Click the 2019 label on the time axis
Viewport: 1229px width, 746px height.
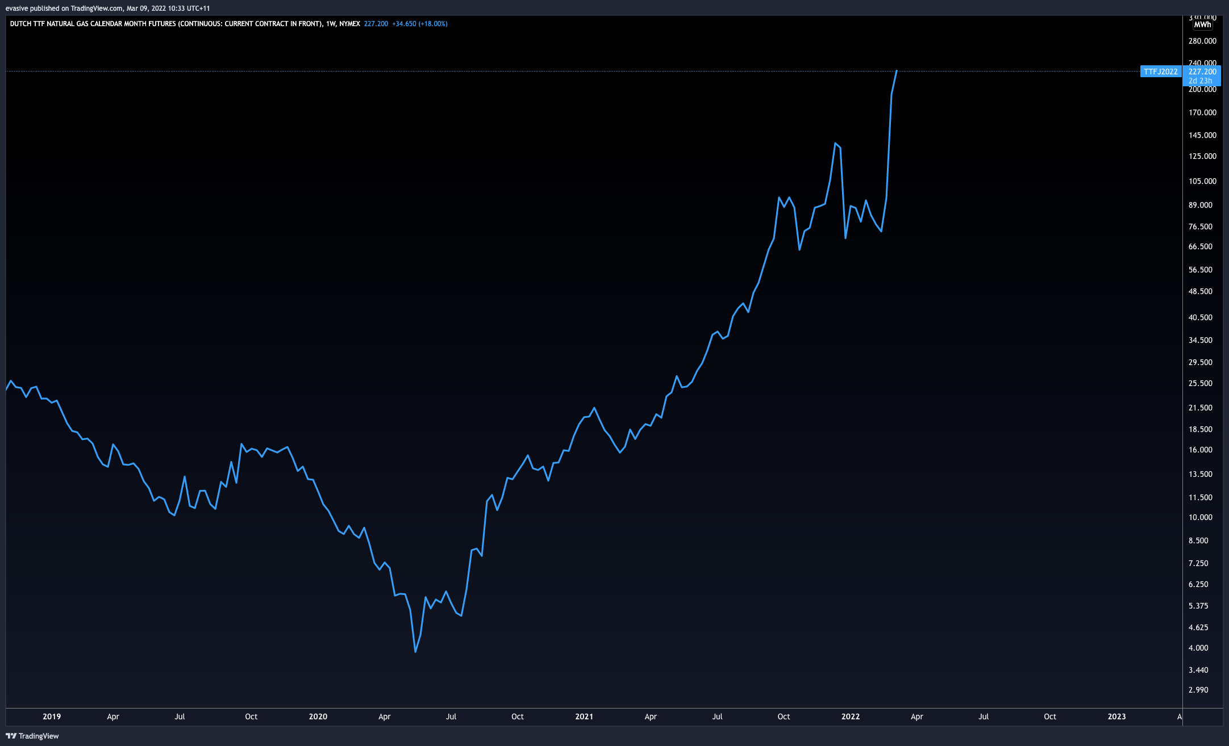tap(52, 716)
